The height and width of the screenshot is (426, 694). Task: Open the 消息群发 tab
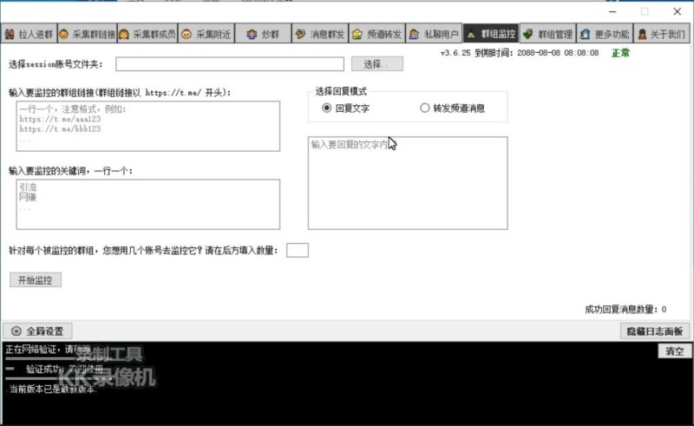point(320,34)
